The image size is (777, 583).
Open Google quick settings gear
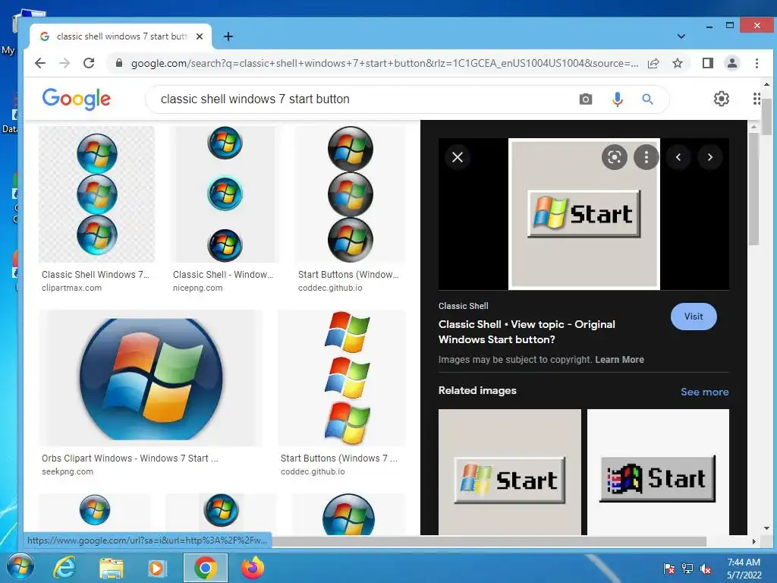point(721,99)
